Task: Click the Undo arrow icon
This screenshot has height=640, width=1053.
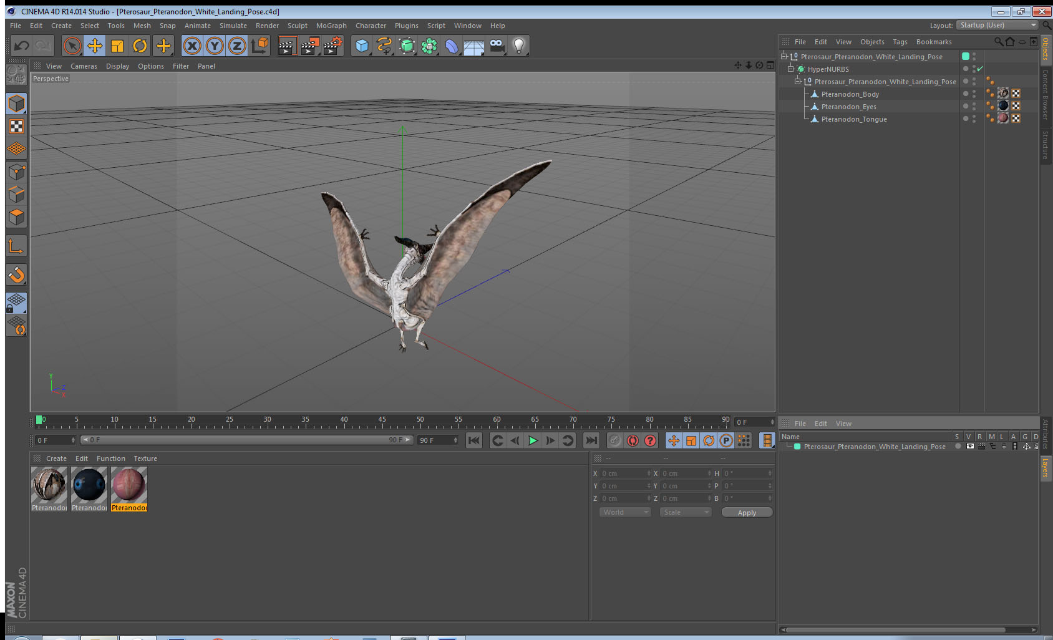Action: (x=21, y=46)
